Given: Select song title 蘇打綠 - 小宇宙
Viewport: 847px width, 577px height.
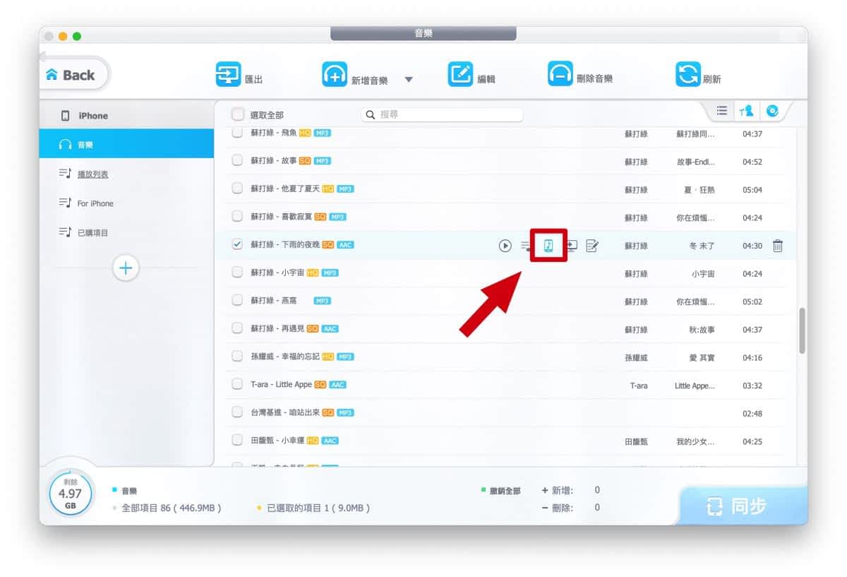Looking at the screenshot, I should (x=277, y=273).
